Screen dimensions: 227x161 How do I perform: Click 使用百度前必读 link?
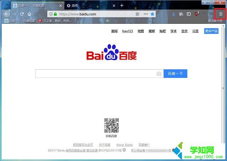click(x=76, y=150)
